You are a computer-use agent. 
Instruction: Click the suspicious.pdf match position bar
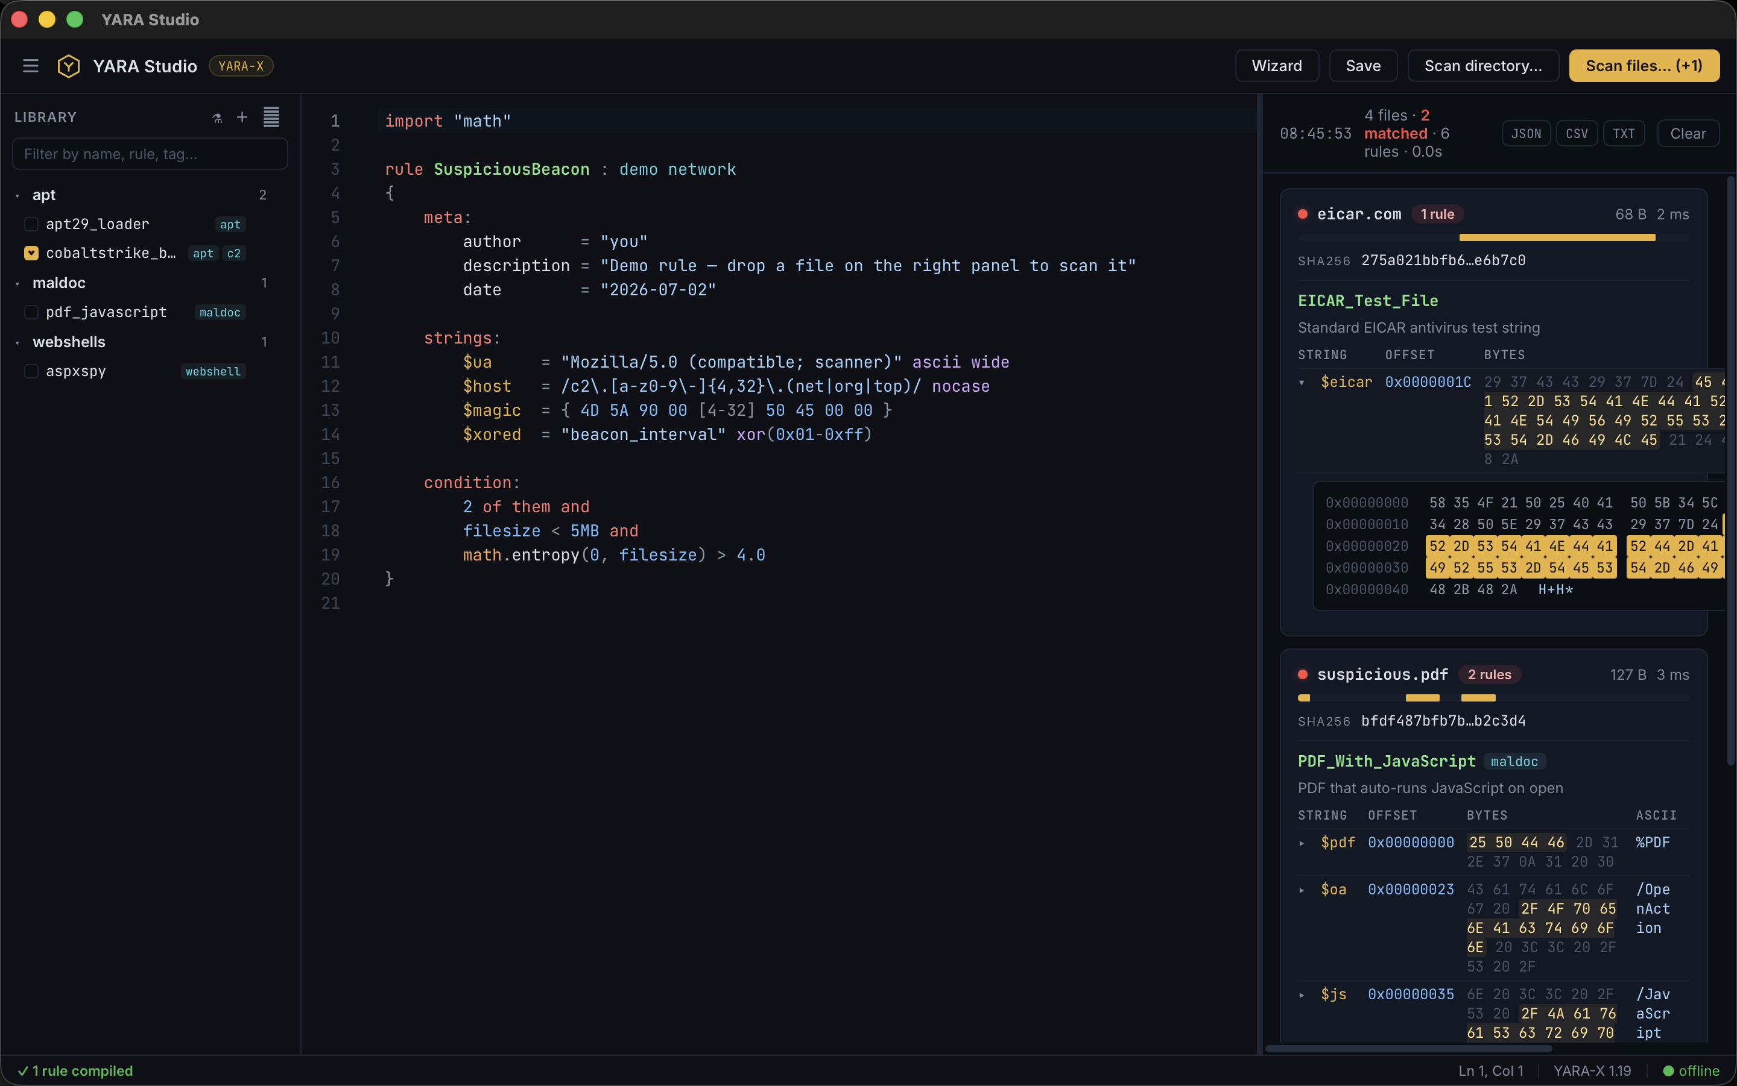coord(1493,697)
